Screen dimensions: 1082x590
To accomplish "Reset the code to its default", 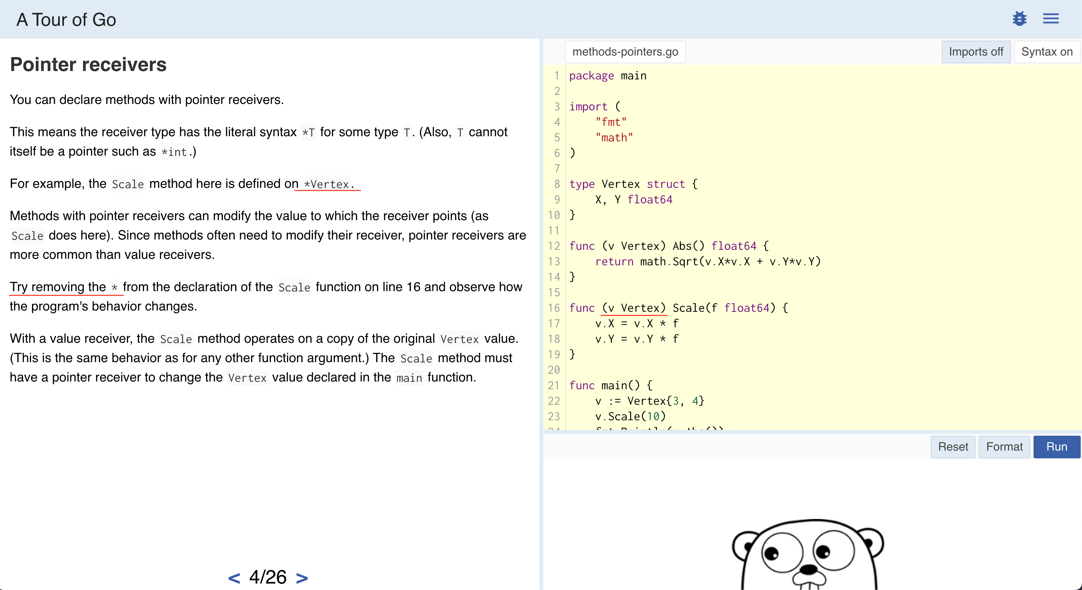I will [x=952, y=446].
